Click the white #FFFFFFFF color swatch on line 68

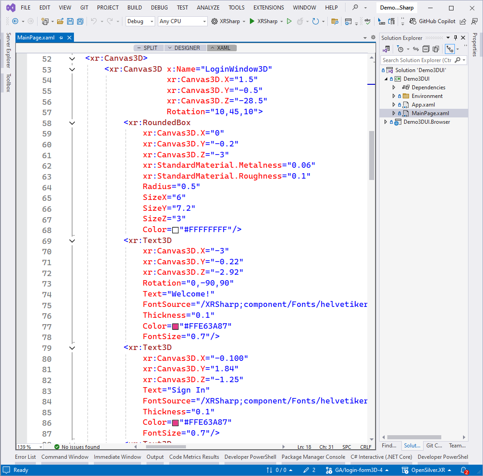click(x=175, y=230)
